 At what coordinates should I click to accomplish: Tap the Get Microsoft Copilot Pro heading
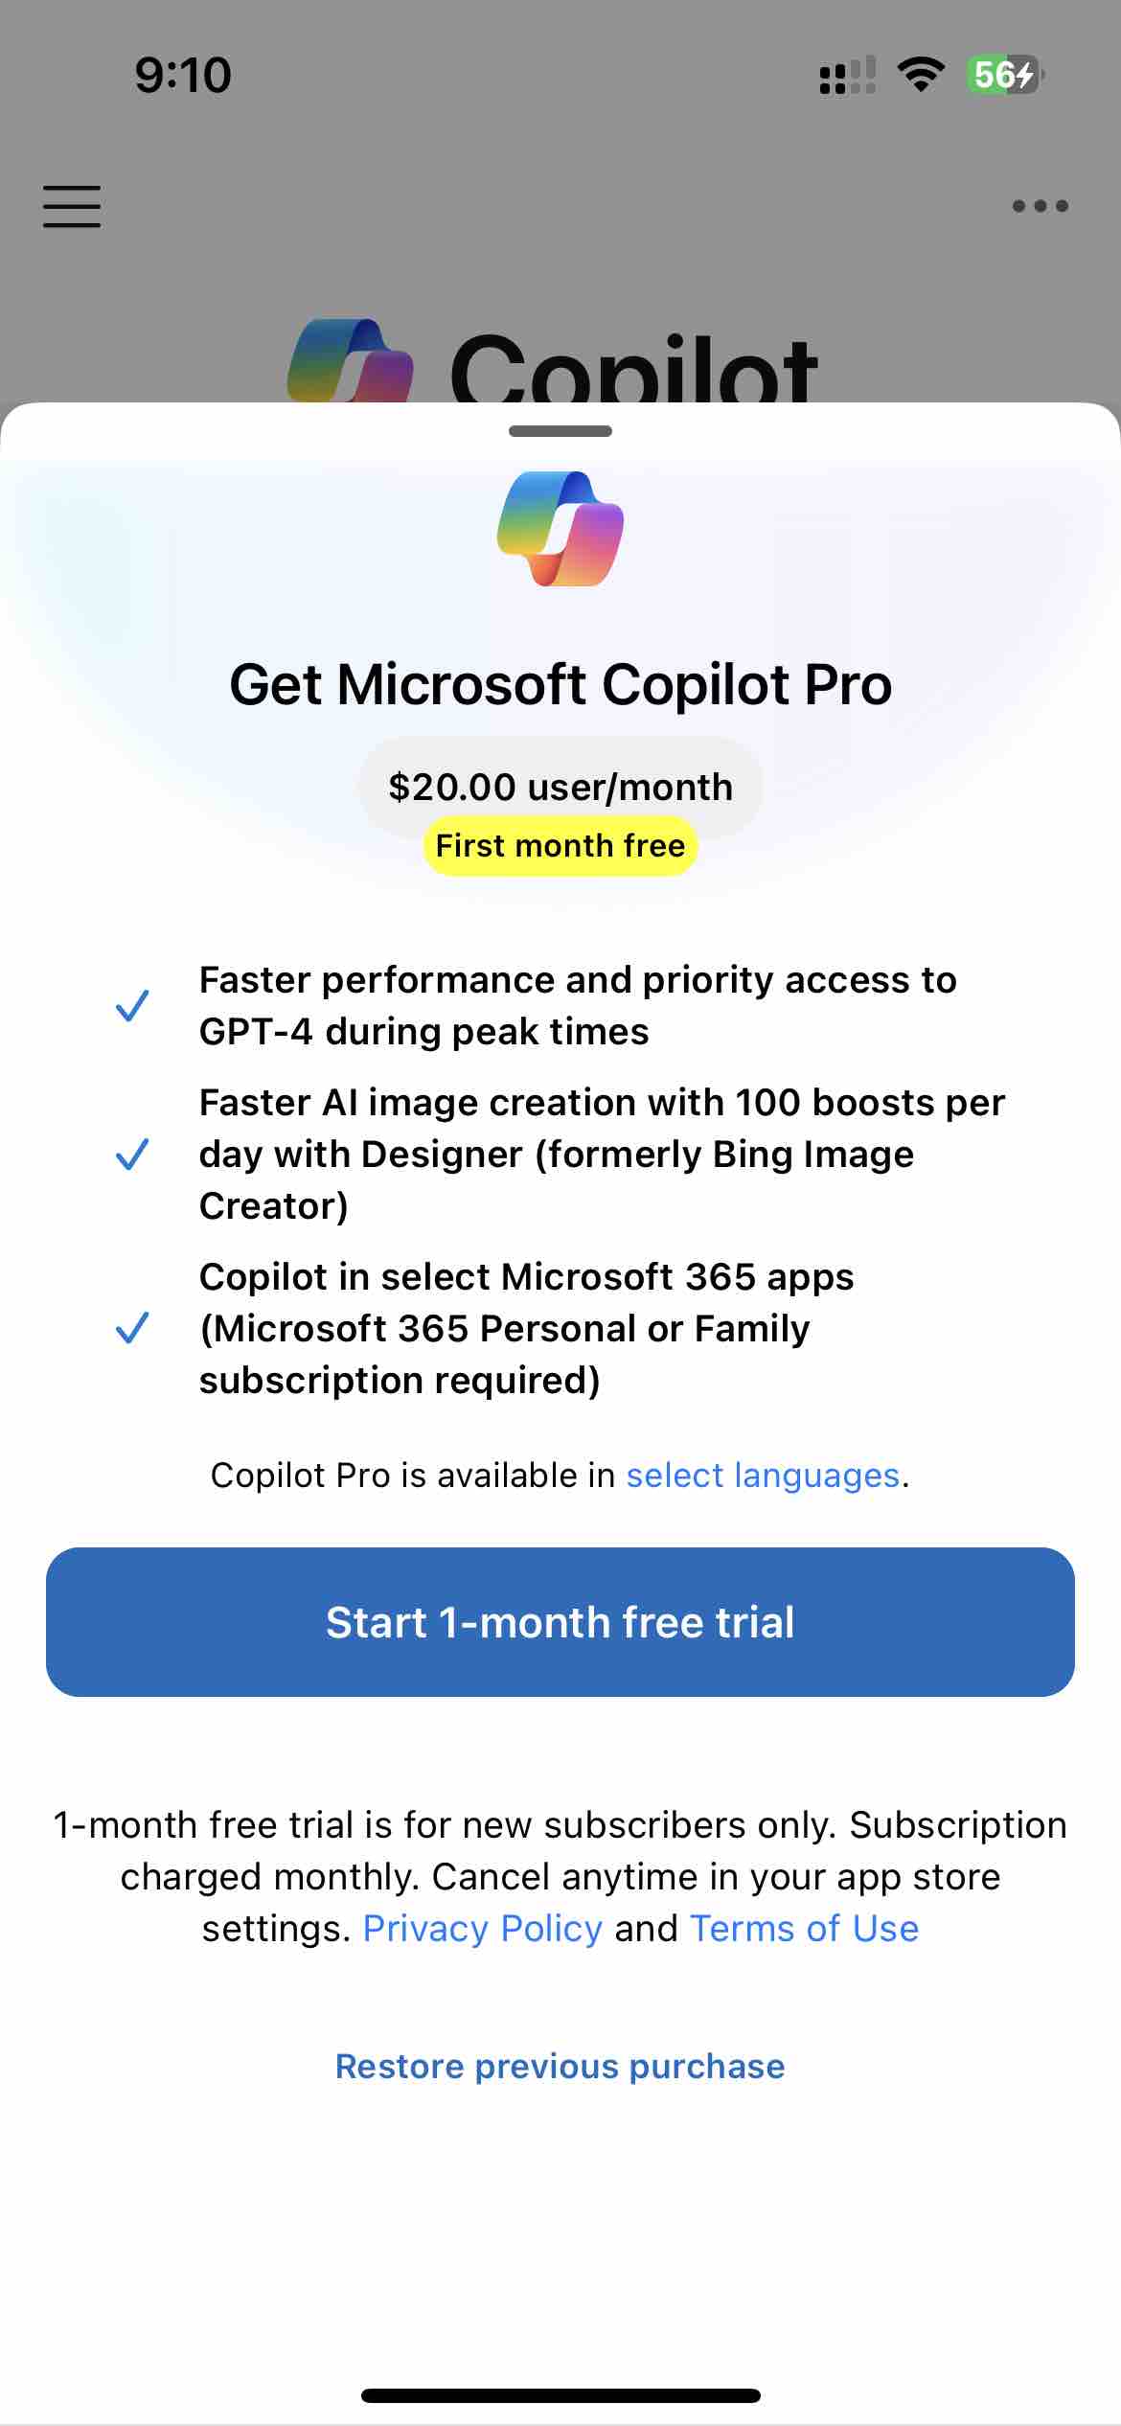pos(560,684)
